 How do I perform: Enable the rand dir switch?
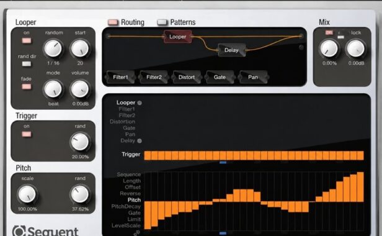click(x=27, y=64)
